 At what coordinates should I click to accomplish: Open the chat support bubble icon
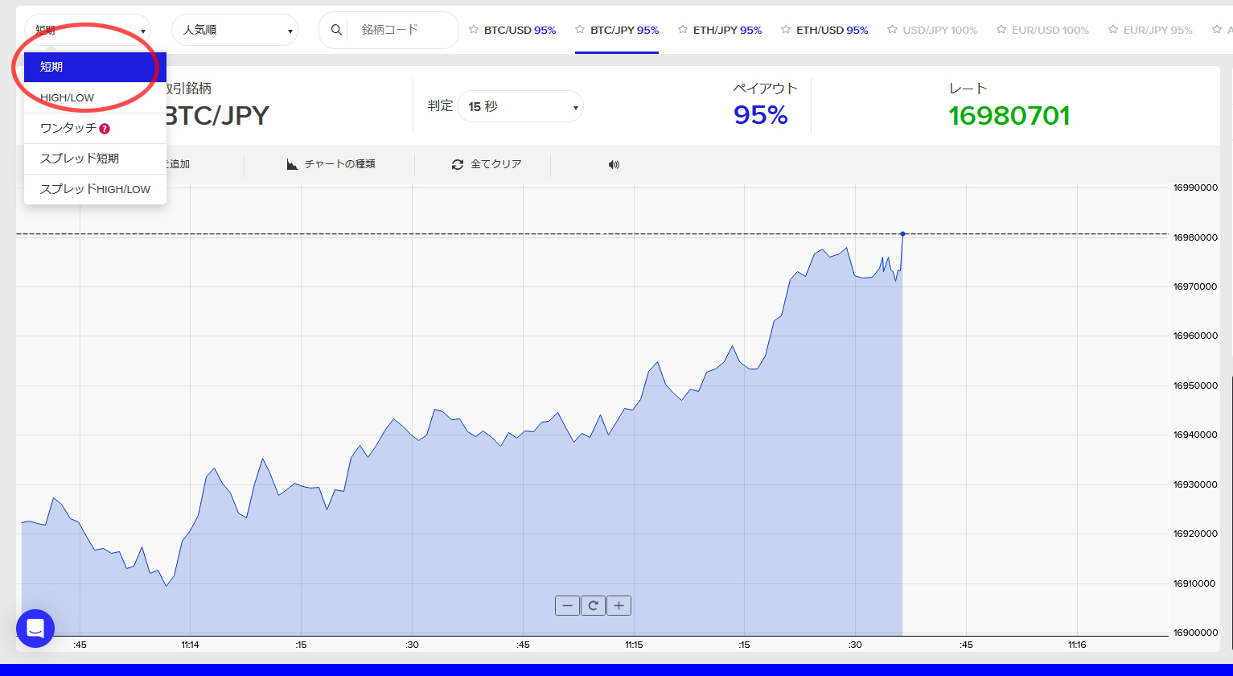point(35,629)
